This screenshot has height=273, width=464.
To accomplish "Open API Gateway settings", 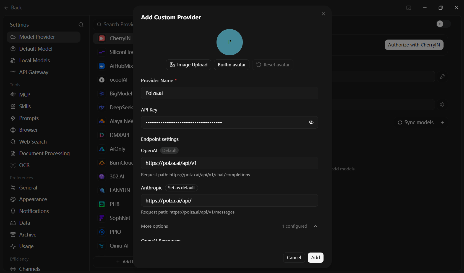I will (43, 72).
